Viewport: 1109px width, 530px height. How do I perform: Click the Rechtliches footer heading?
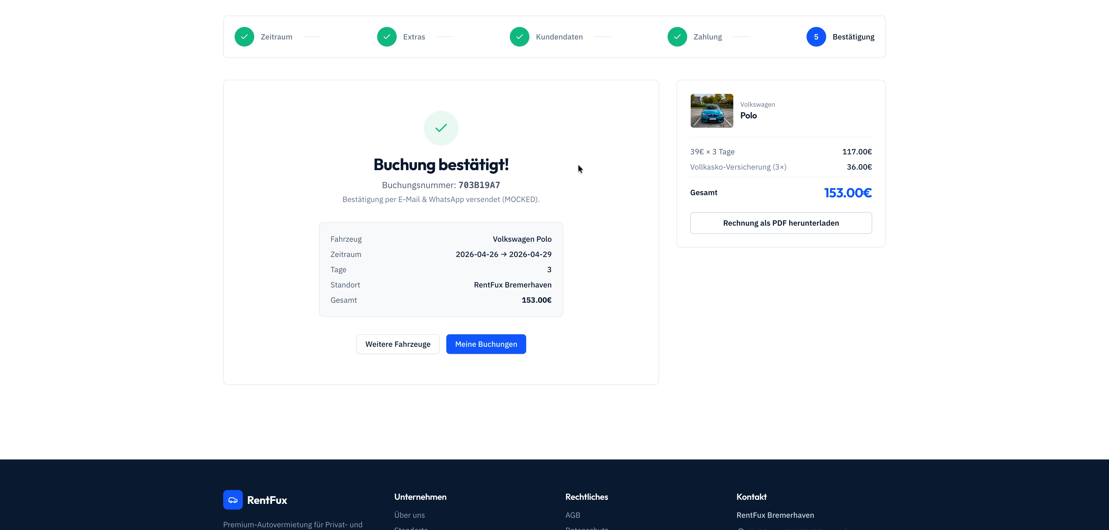[586, 497]
